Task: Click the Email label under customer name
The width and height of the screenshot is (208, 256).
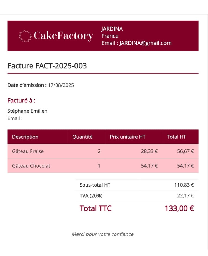Action: tap(15, 118)
